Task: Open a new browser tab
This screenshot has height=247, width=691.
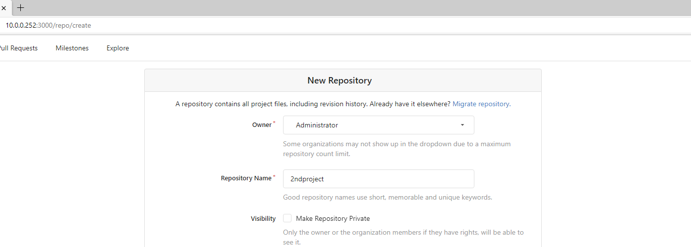Action: click(20, 8)
